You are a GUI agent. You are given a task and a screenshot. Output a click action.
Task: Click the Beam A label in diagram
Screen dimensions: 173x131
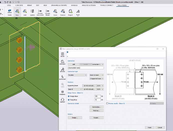tap(151, 96)
